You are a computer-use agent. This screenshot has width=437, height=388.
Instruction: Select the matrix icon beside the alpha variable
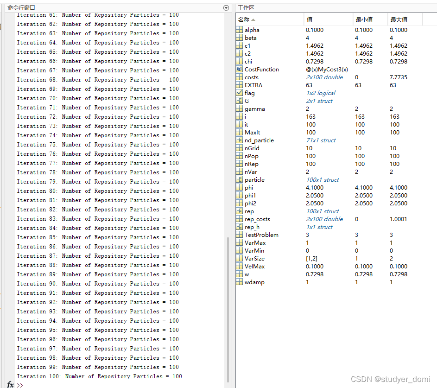(x=239, y=30)
